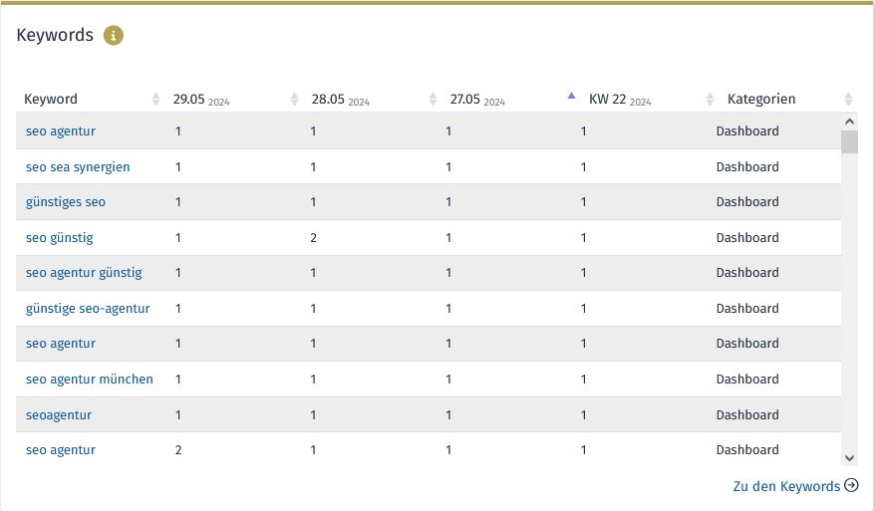Sort by 29.05 2024 column arrows
Viewport: 875px width, 511px height.
coord(295,100)
